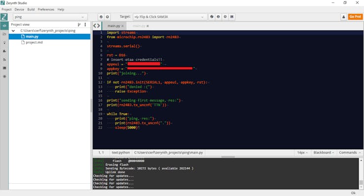Click the uplink project icon beside verify

(x=107, y=17)
